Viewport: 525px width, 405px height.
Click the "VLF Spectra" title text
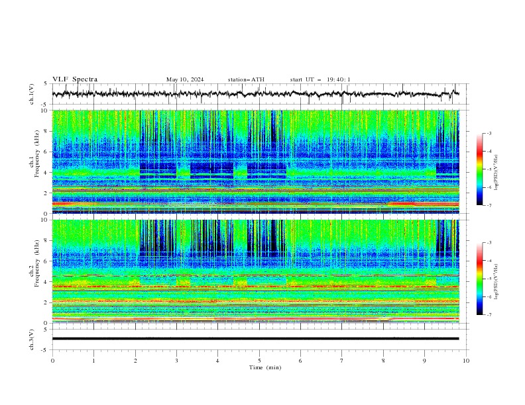pyautogui.click(x=75, y=79)
